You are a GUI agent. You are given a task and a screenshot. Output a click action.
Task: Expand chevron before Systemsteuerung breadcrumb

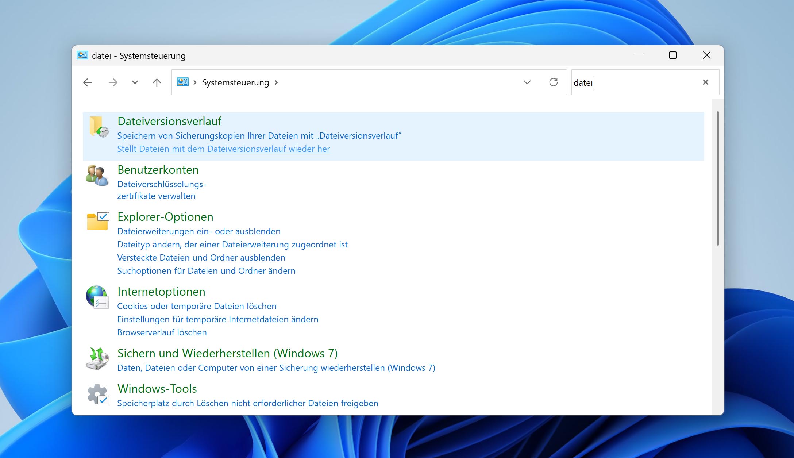pos(195,82)
